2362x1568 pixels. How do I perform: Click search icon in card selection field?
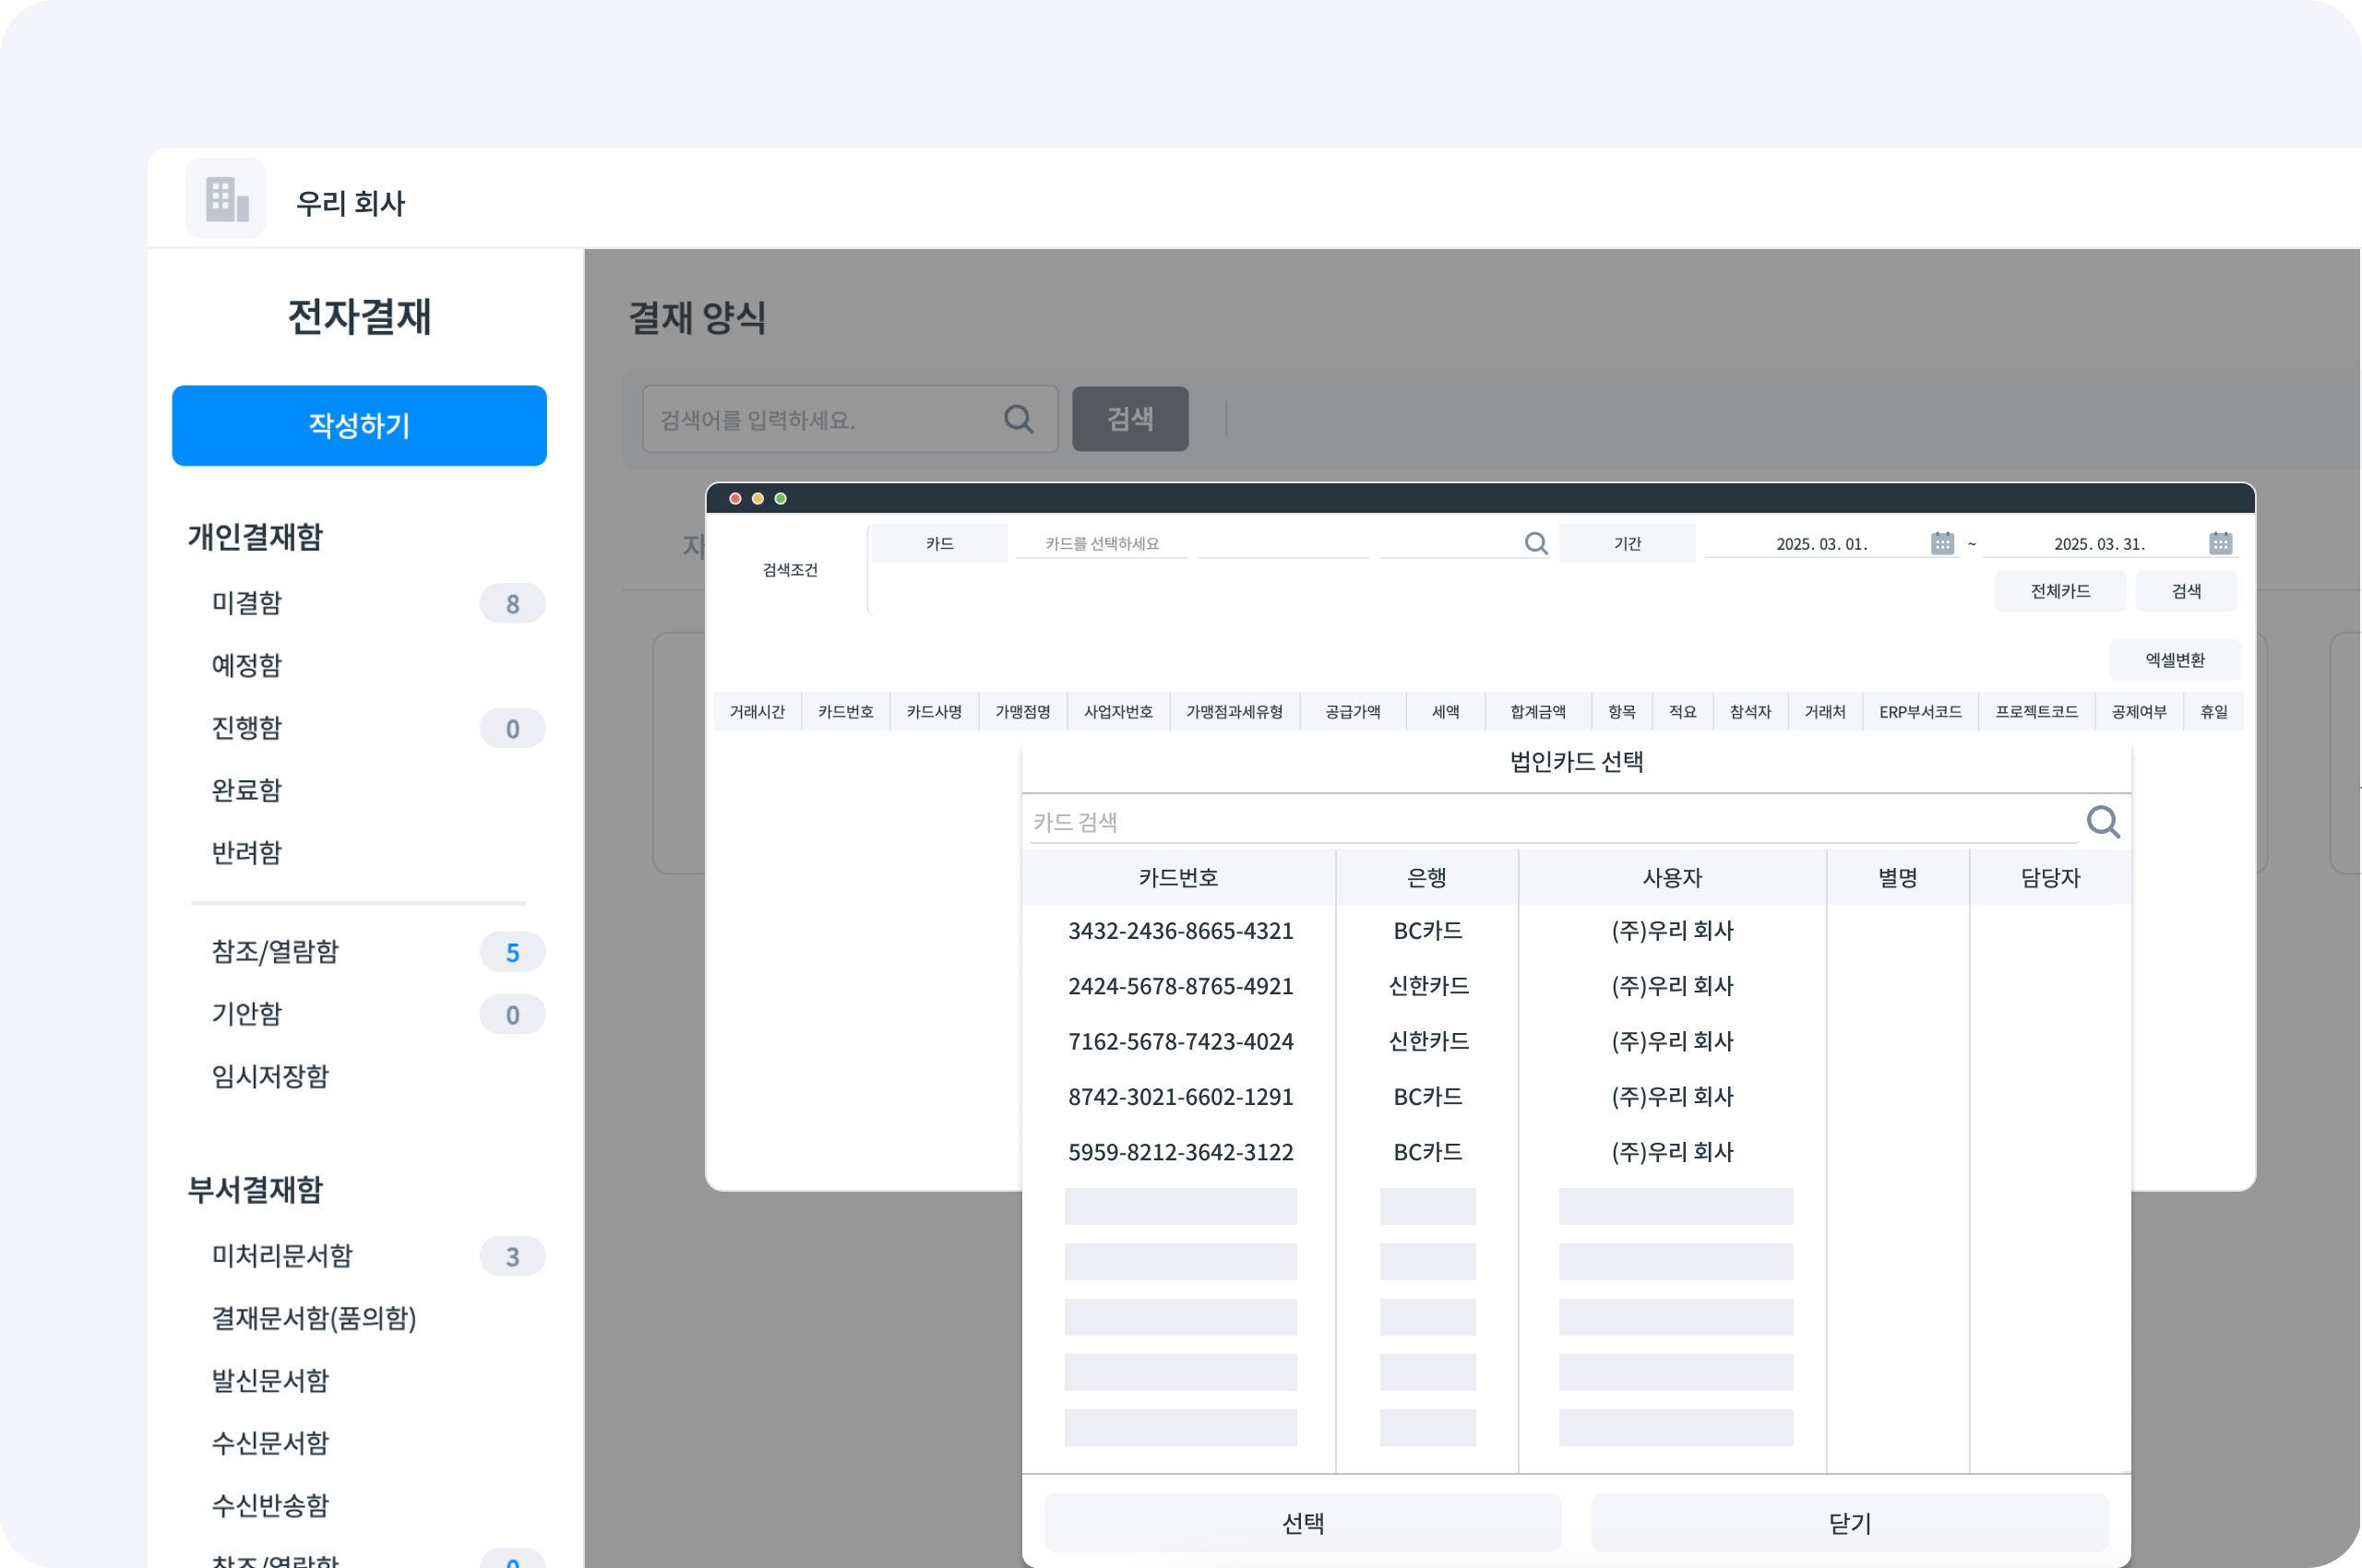(1535, 543)
